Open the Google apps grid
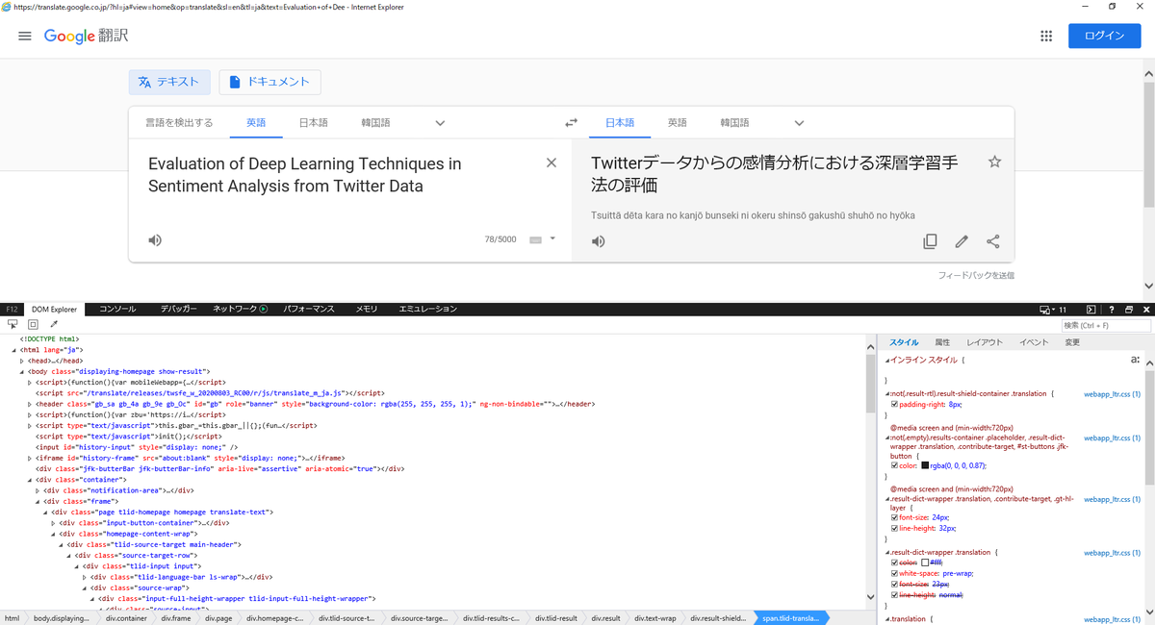1155x625 pixels. pos(1046,36)
